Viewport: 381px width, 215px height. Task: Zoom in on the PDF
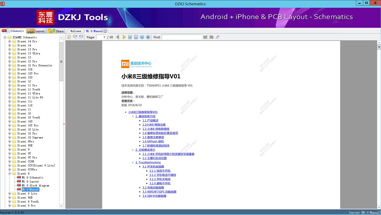click(x=148, y=37)
